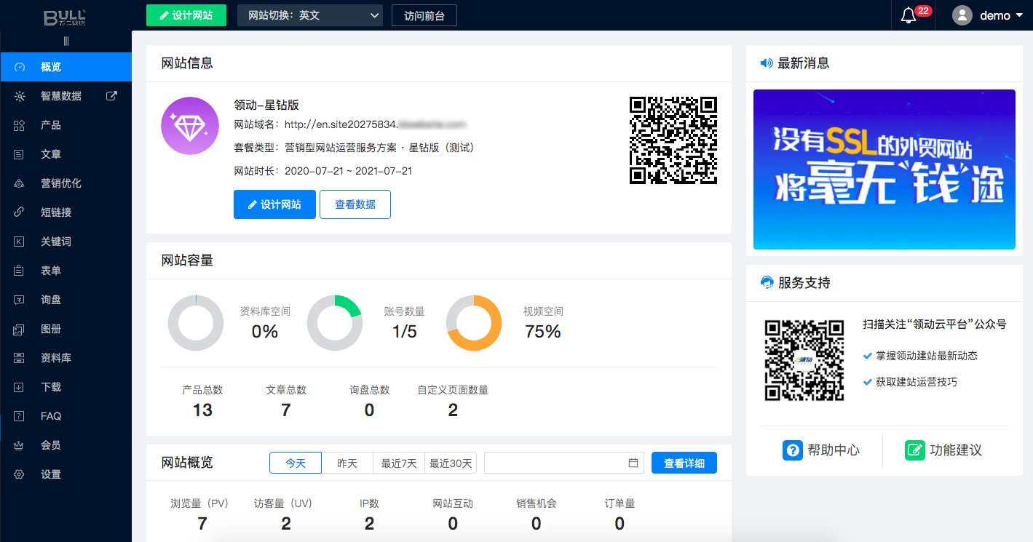The image size is (1033, 542).
Task: Select 最近7天 time range
Action: coord(399,463)
